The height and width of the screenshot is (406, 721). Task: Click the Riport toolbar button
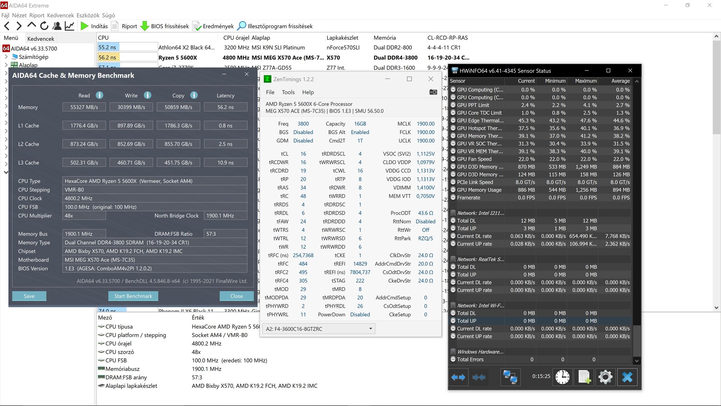coord(124,26)
